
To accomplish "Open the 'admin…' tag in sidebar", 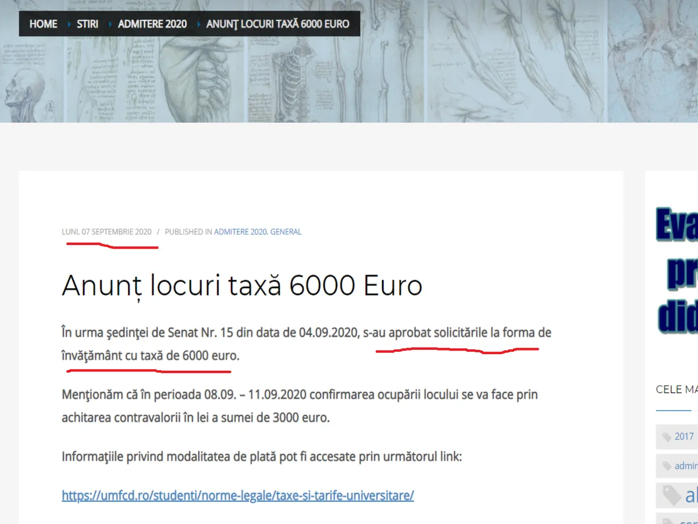I will pos(686,466).
